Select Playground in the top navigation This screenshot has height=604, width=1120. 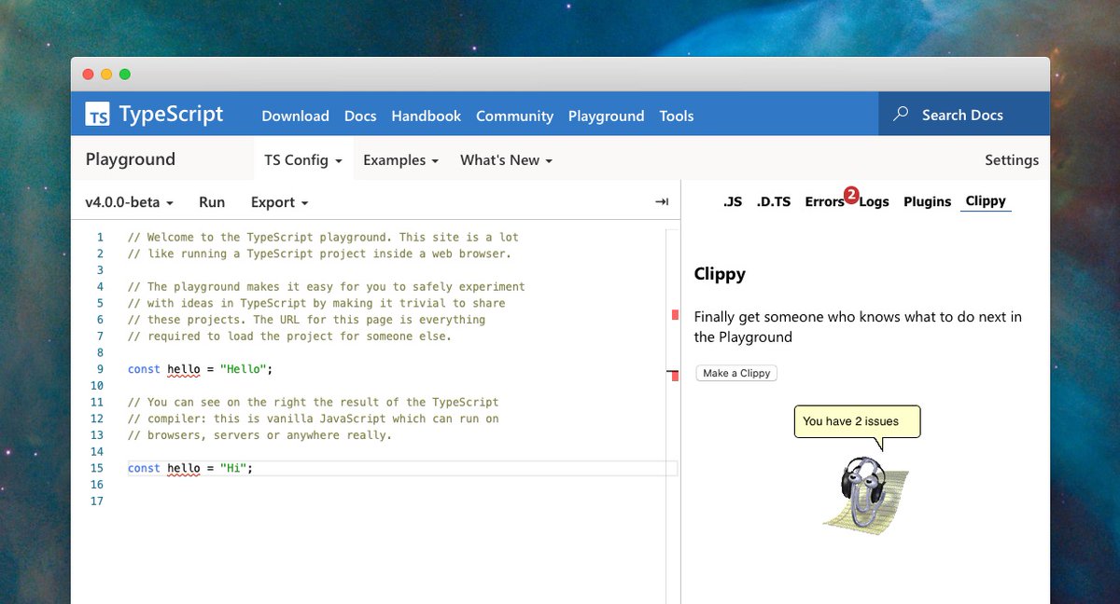(x=606, y=116)
